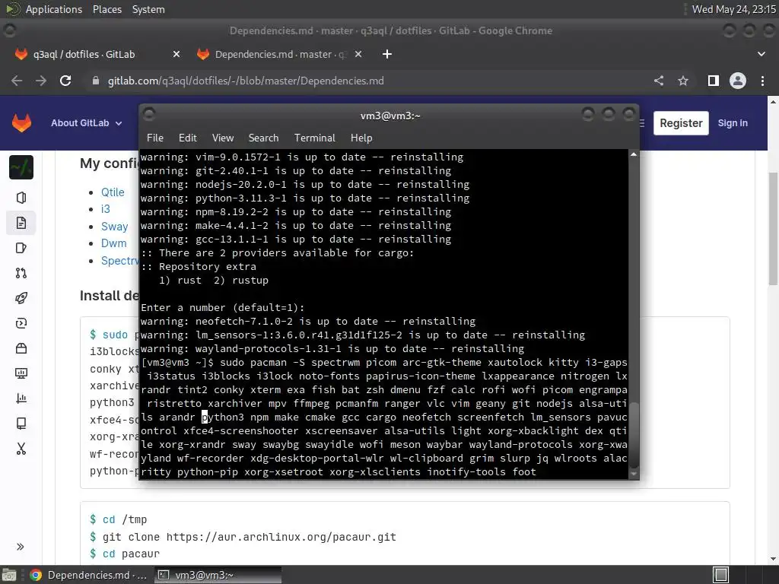Image resolution: width=779 pixels, height=584 pixels.
Task: Switch to vm3@vm3 terminal taskbar entry
Action: tap(218, 575)
